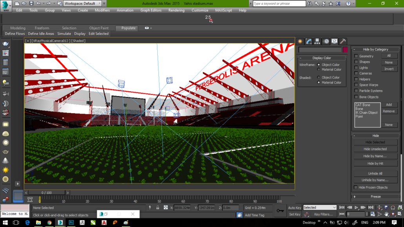Switch to the Populate ribbon tab
404x227 pixels.
point(128,28)
